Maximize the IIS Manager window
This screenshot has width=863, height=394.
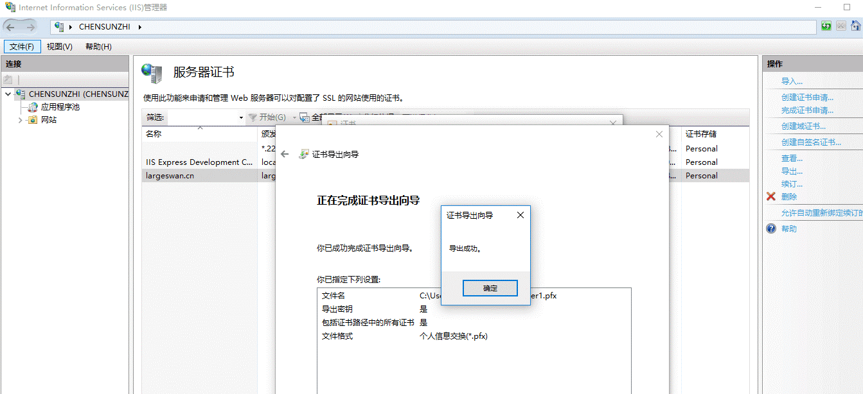(846, 7)
